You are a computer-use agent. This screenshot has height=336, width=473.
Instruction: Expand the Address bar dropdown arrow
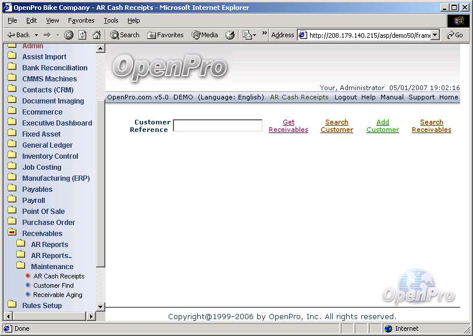(435, 35)
